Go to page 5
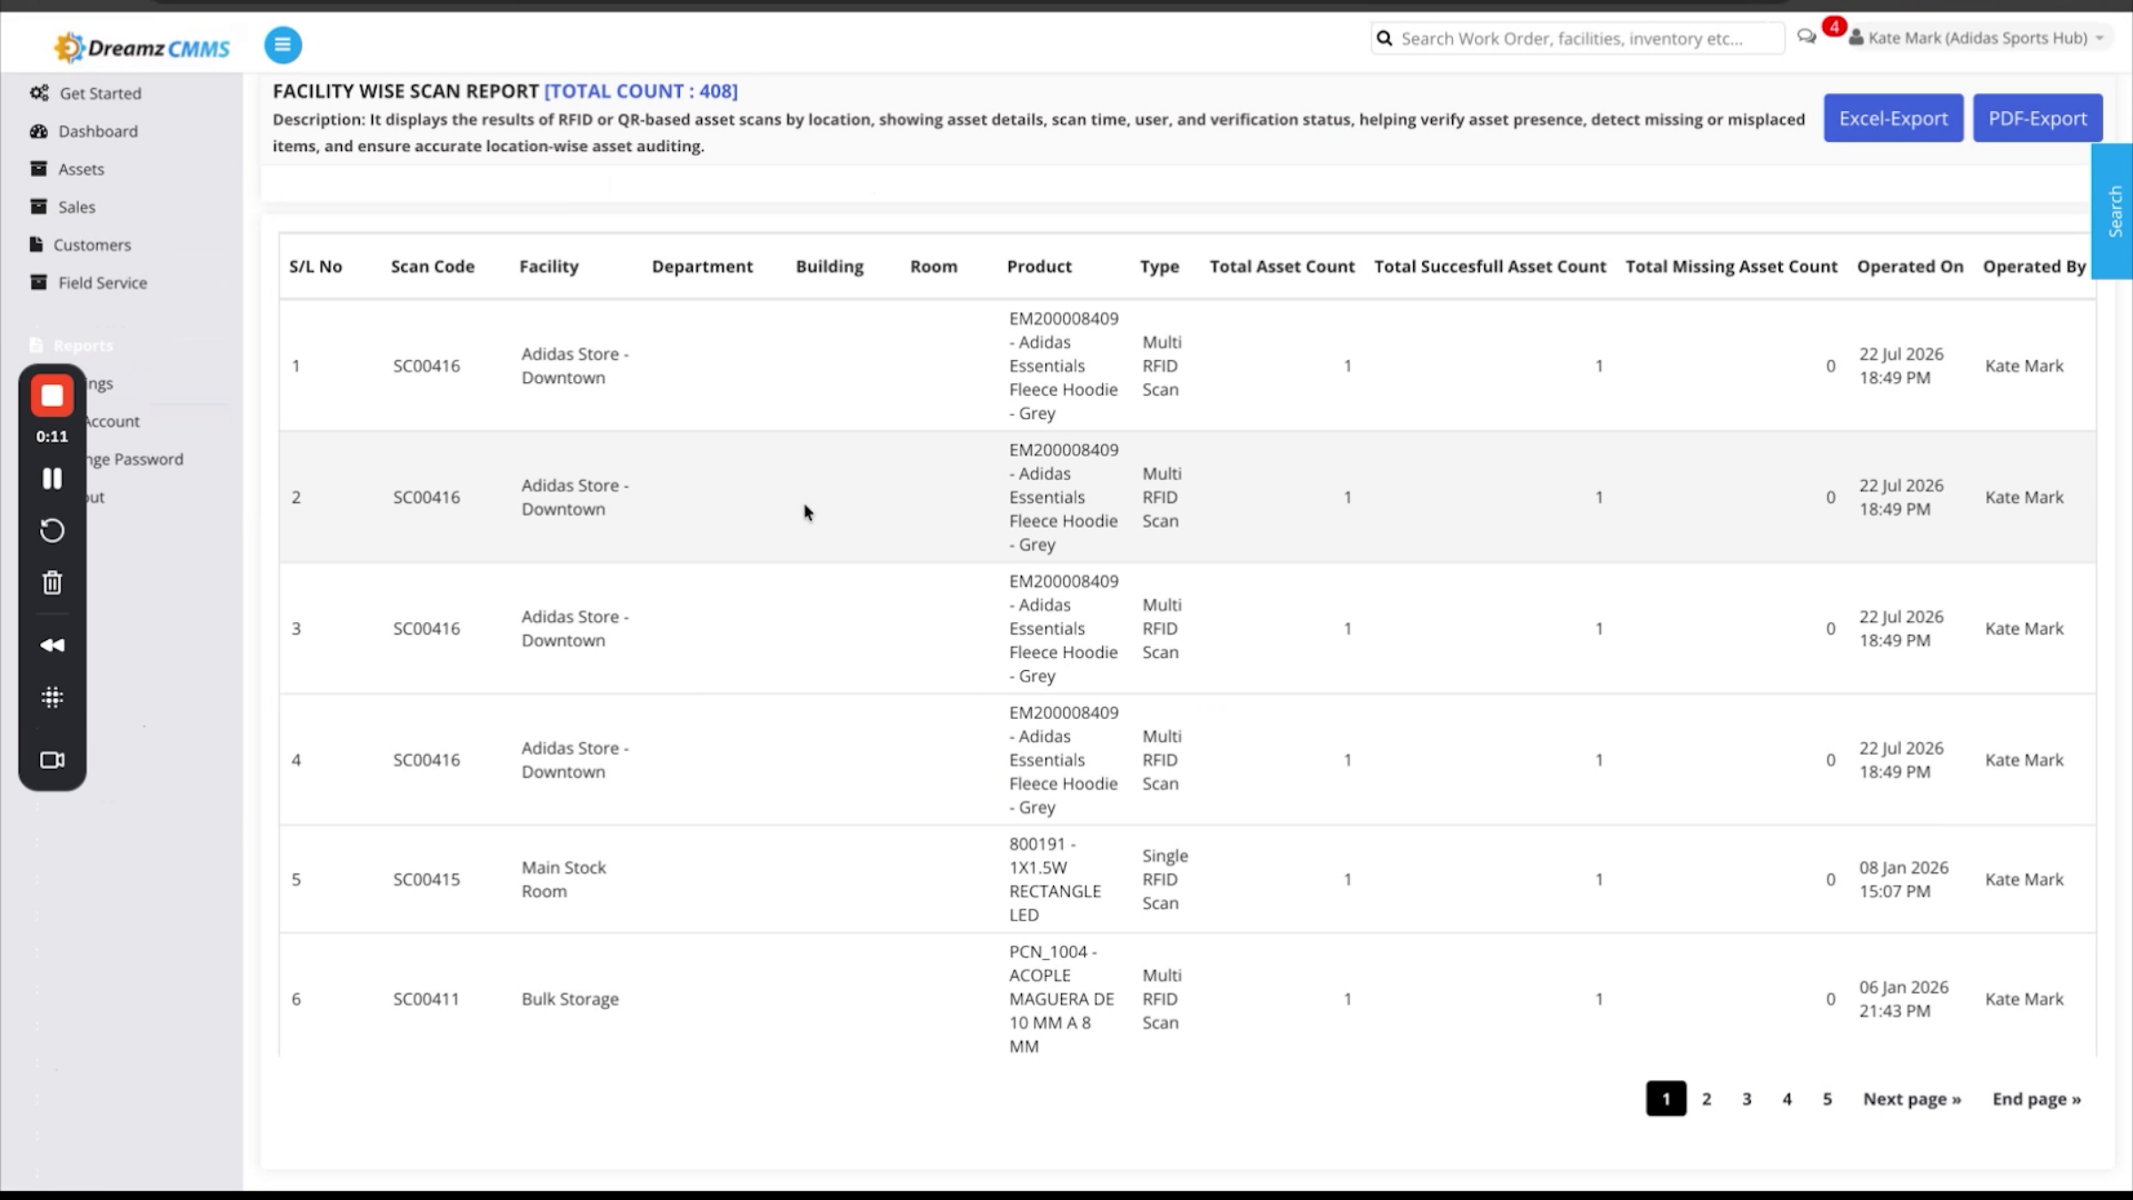 click(1827, 1099)
